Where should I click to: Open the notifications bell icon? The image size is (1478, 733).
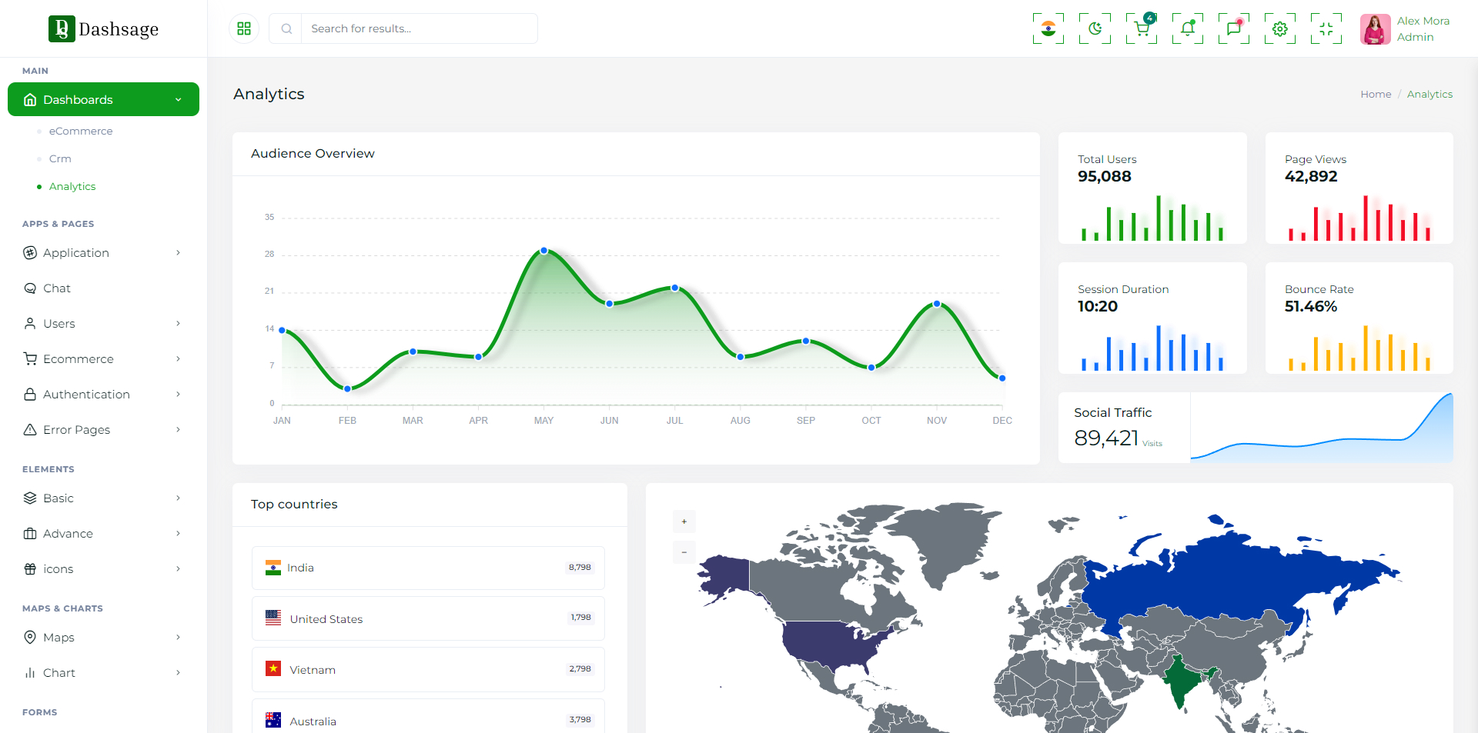[1187, 29]
